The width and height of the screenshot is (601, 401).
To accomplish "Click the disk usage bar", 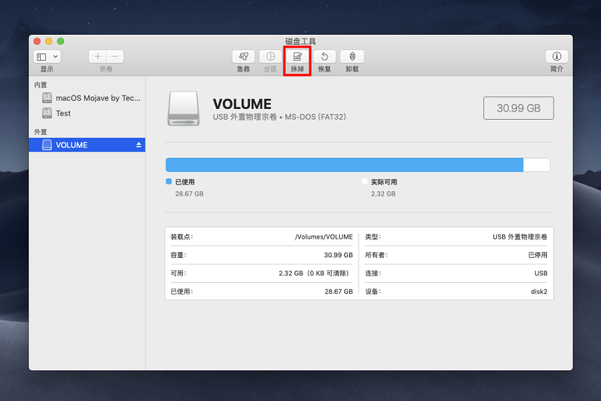I will pos(357,165).
